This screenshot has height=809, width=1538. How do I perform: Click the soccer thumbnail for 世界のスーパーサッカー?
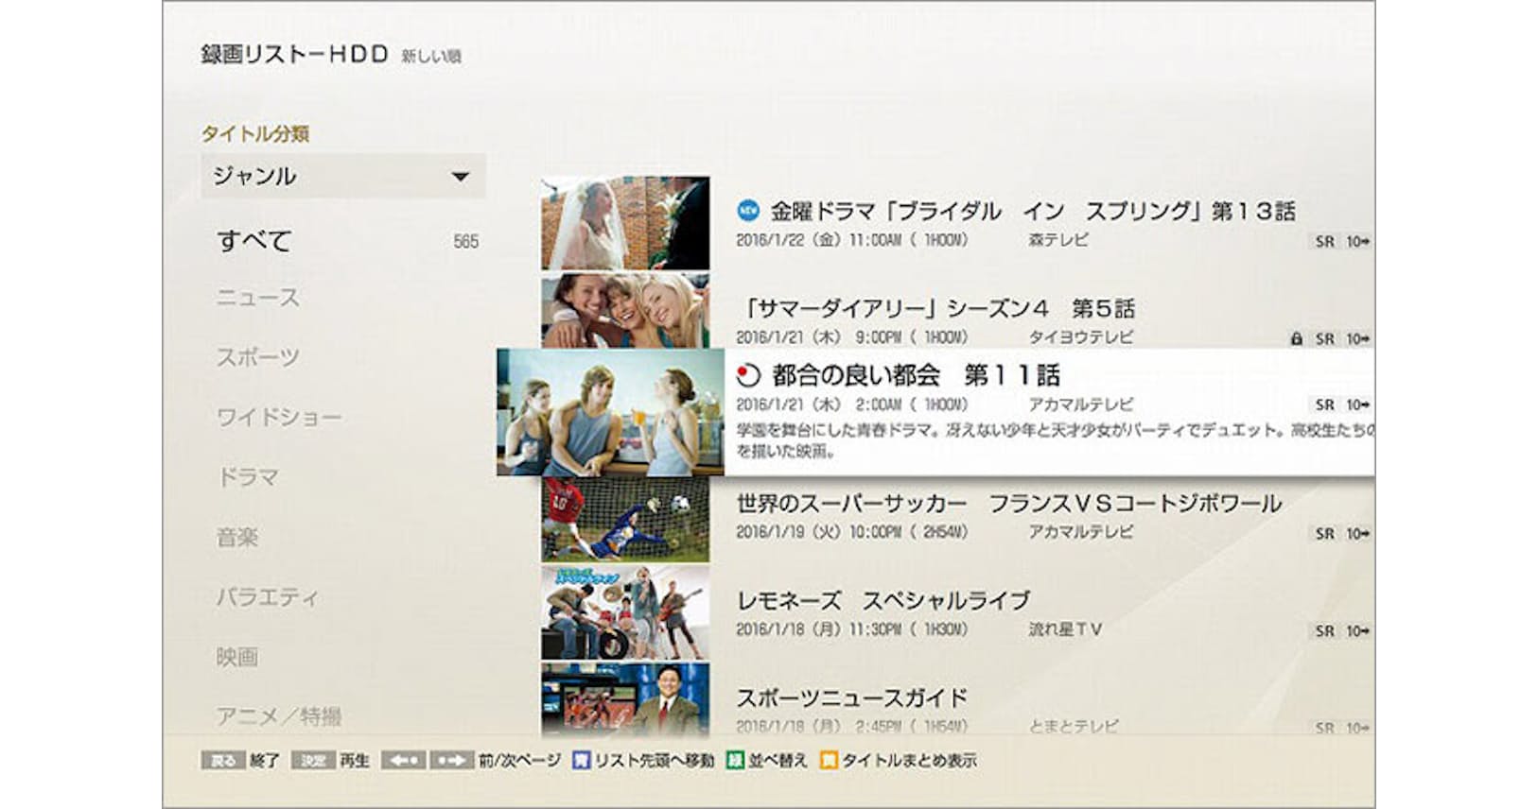click(x=625, y=519)
